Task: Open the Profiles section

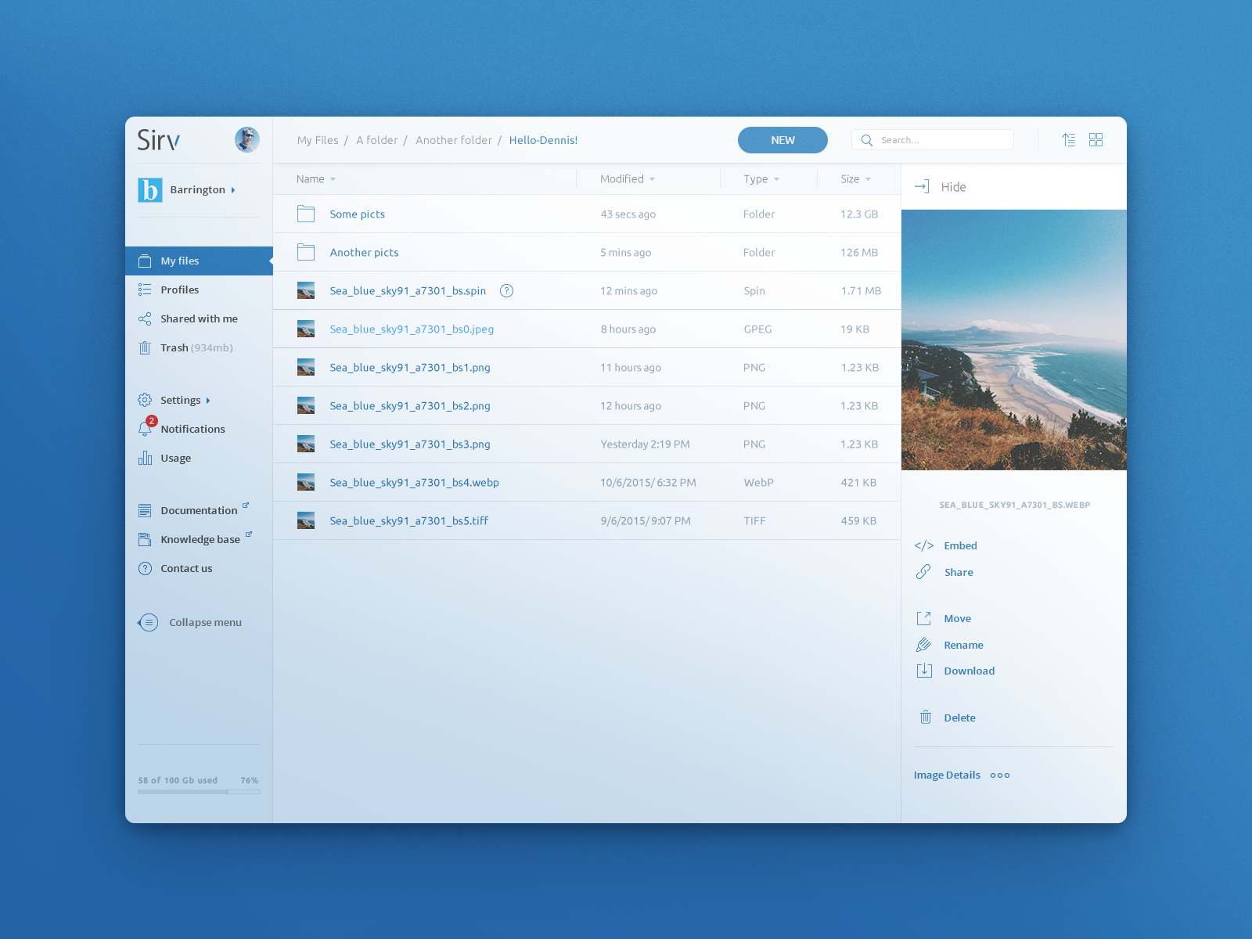Action: pos(179,290)
